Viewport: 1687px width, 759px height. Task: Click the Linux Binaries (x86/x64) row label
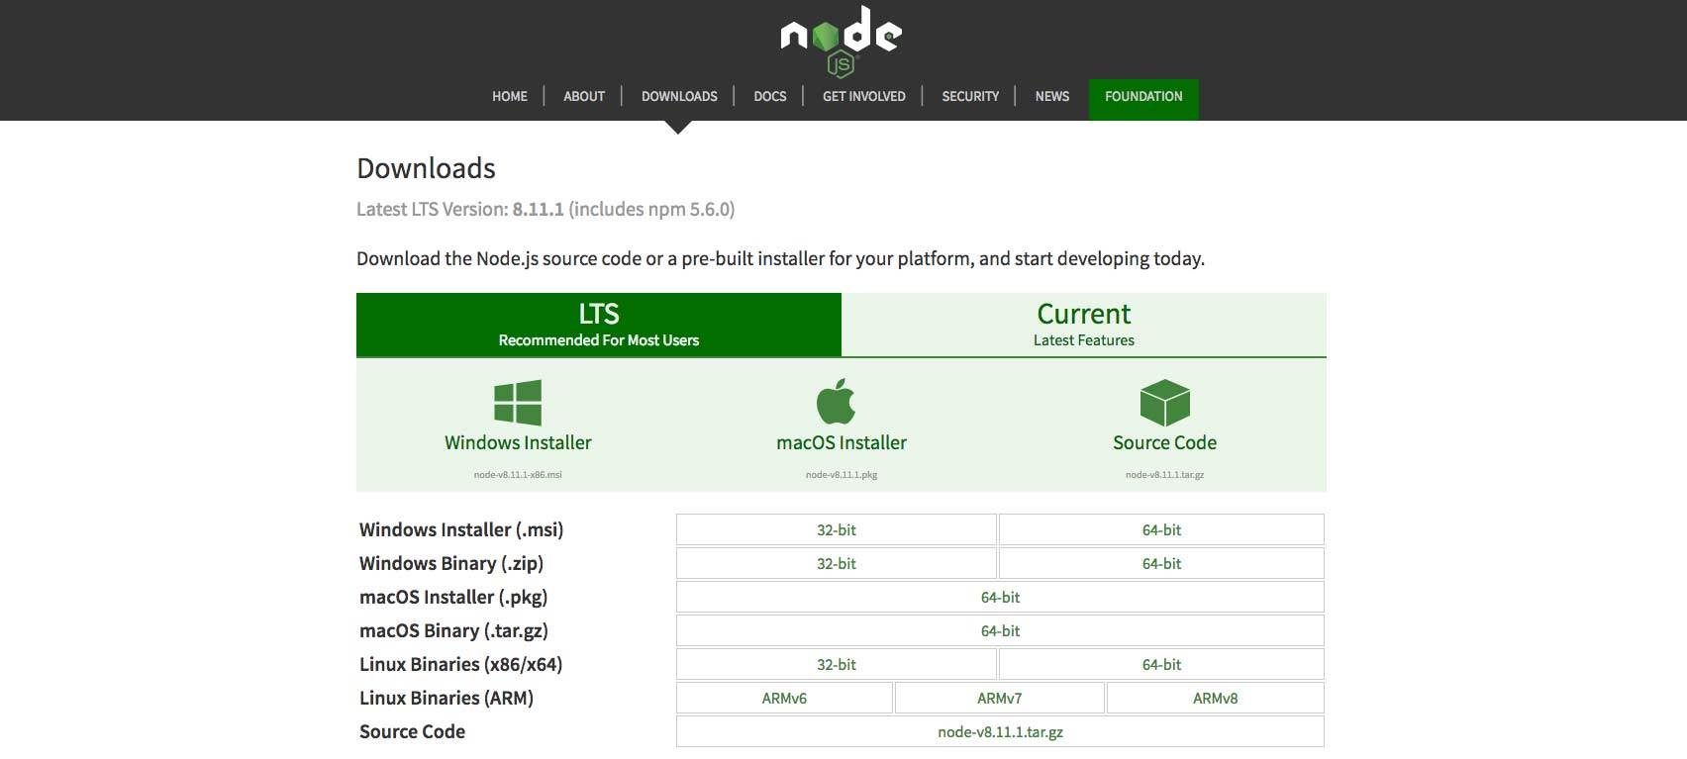tap(460, 664)
